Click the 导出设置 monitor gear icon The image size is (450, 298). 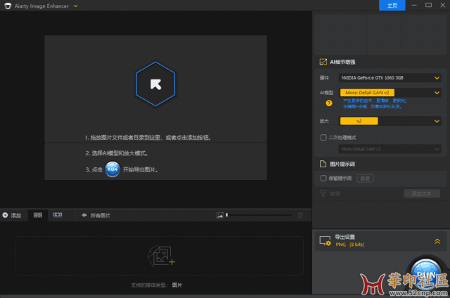pyautogui.click(x=325, y=241)
